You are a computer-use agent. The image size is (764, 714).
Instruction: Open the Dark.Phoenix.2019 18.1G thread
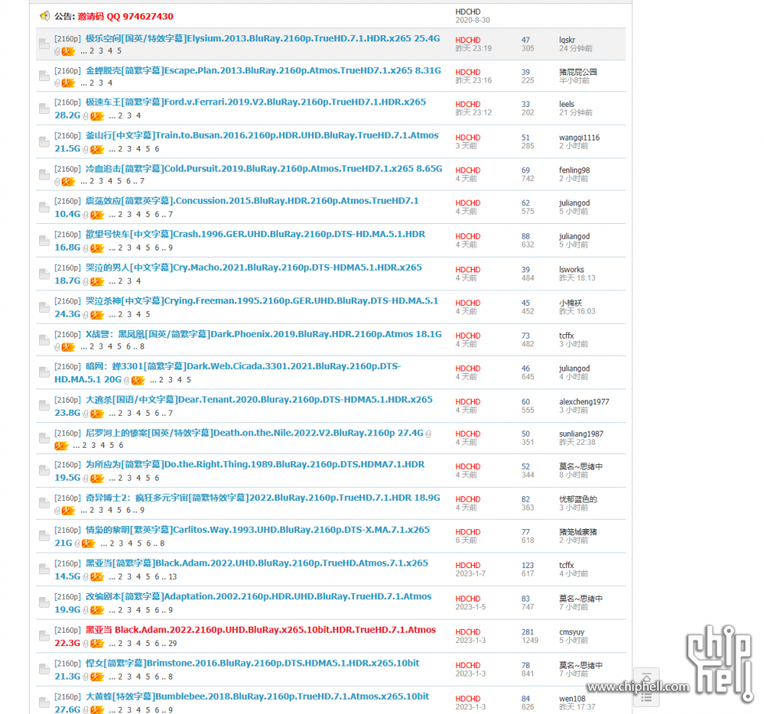pyautogui.click(x=264, y=334)
